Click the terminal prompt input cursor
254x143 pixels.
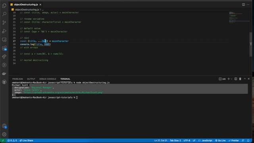(77, 97)
